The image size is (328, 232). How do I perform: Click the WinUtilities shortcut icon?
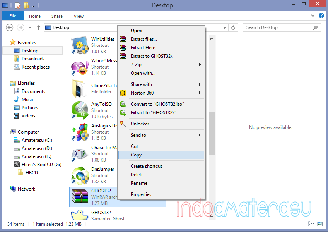80,45
